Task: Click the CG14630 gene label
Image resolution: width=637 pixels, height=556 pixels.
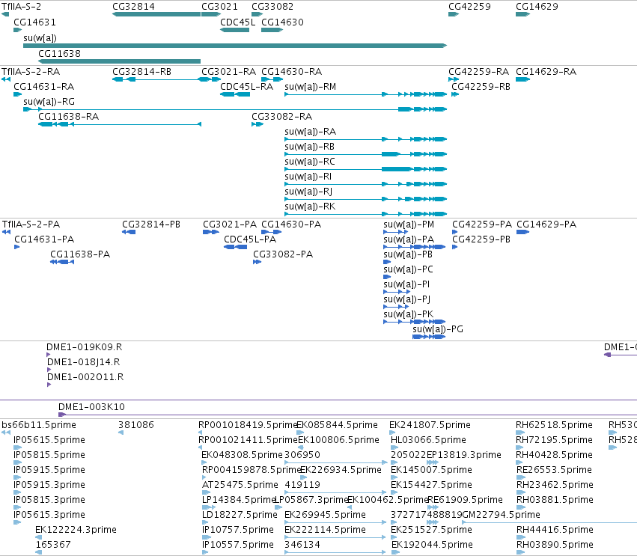Action: (282, 22)
